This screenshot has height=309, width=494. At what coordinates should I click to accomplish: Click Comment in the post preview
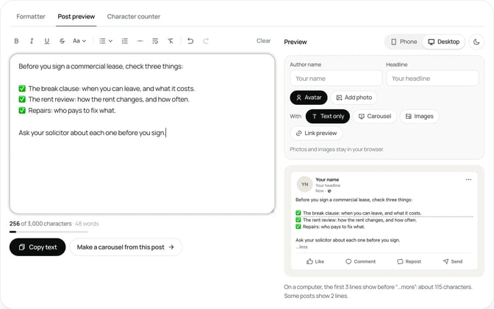tap(360, 261)
